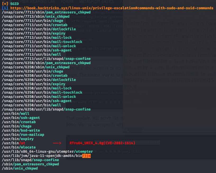
Task: Select "/snap/core/6350/usr/bin/crontab" line
Action: 35,76
